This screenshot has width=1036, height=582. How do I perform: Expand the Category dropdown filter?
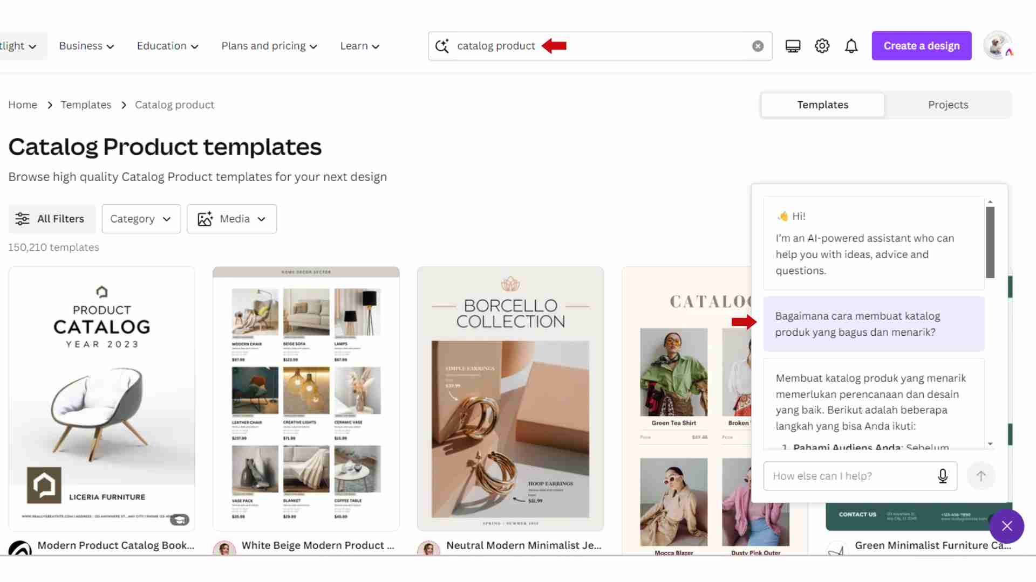(x=140, y=218)
